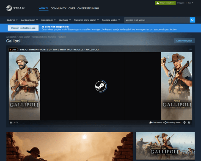Click the Steam logo
Screen dimensions: 201x161
(x=16, y=8)
